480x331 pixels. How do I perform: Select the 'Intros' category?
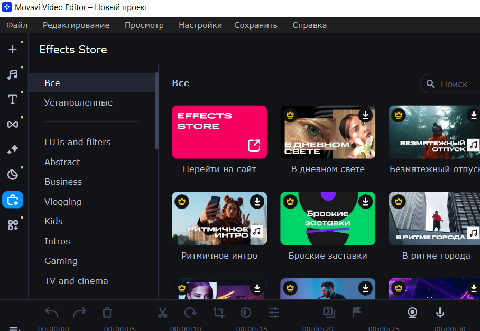57,241
